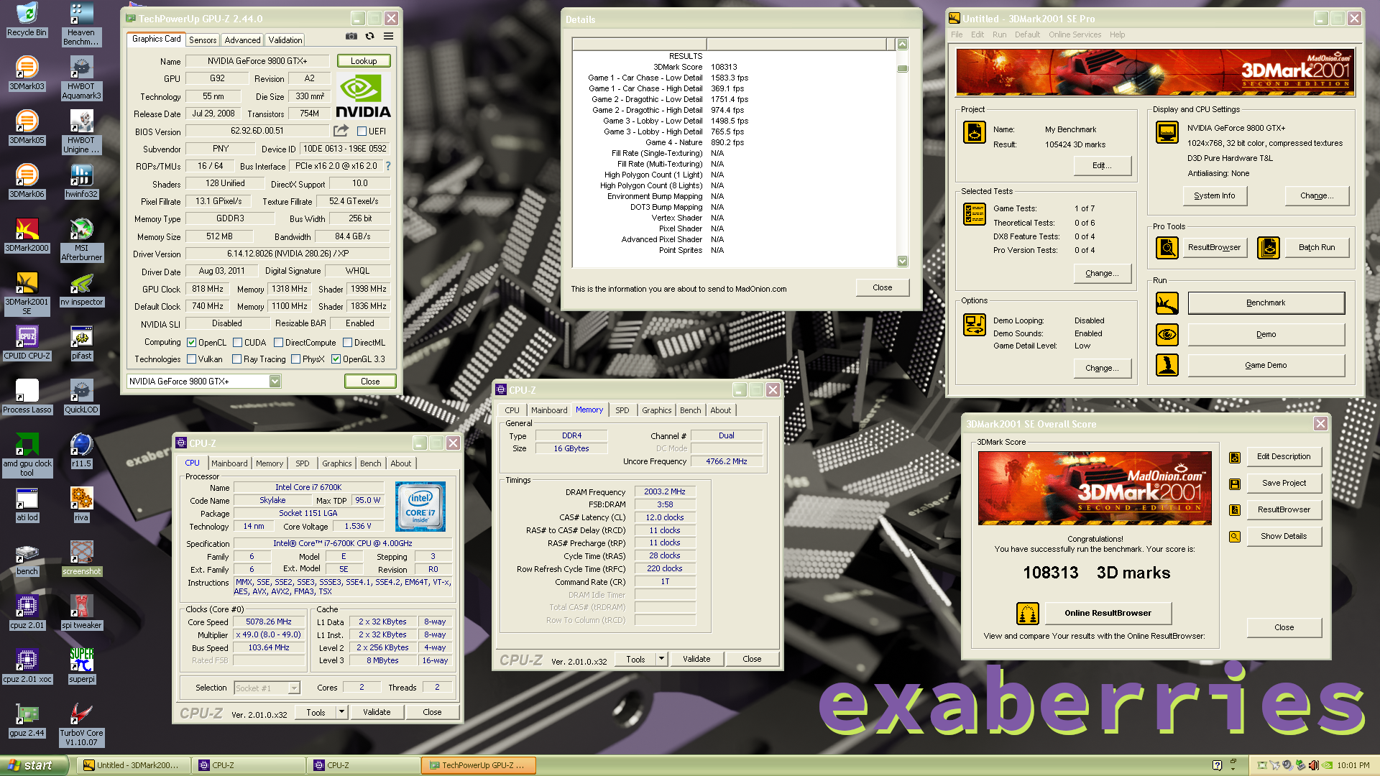Viewport: 1380px width, 776px height.
Task: Switch to Untitled - 3DMark2001 taskbar item
Action: (x=134, y=765)
